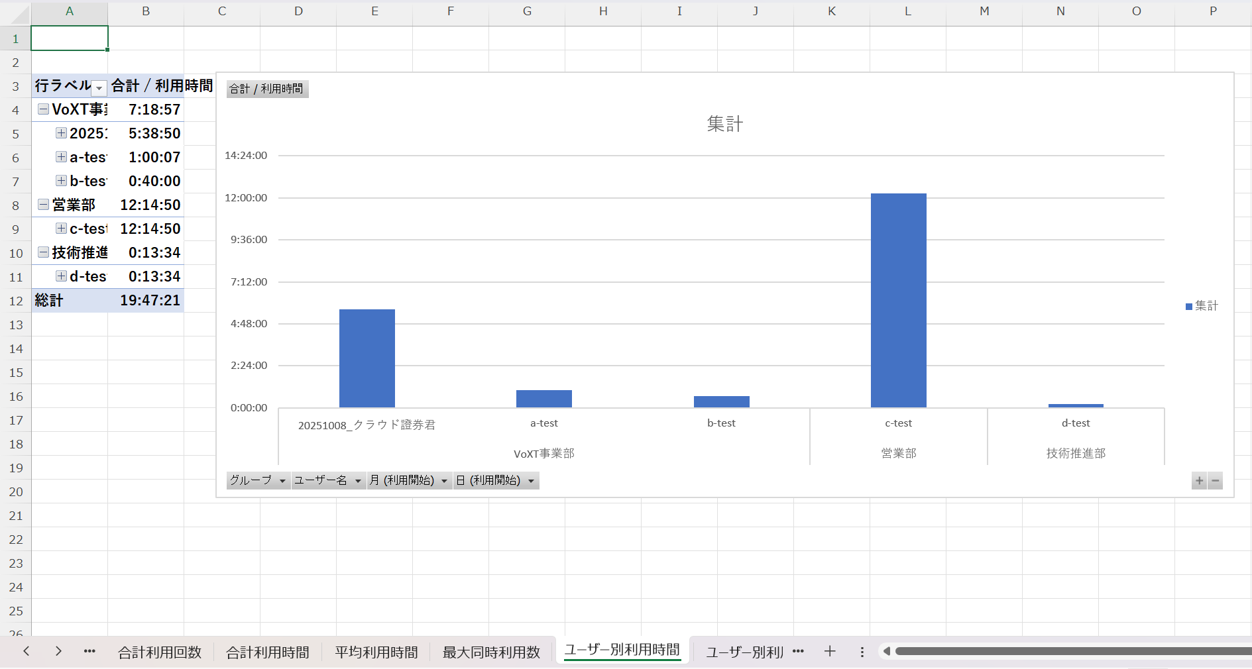The height and width of the screenshot is (669, 1252).
Task: Collapse the 営業部 group row
Action: point(43,205)
